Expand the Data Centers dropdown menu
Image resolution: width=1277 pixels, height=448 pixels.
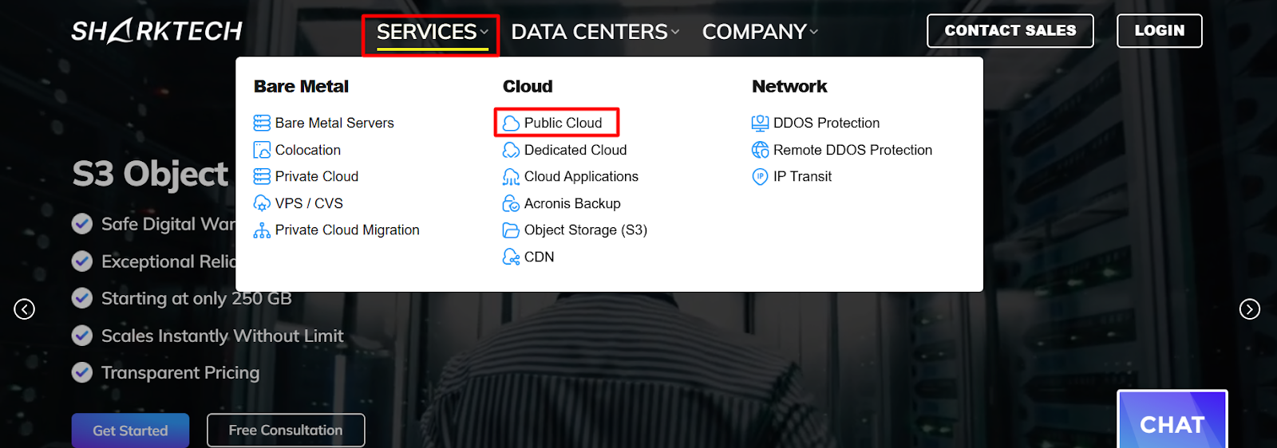coord(595,32)
